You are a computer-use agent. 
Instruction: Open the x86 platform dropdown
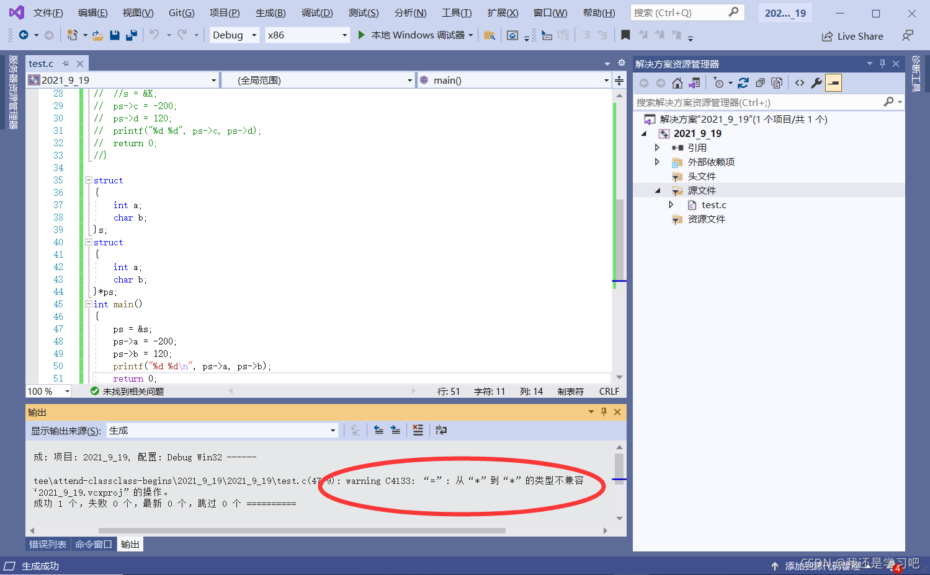click(x=307, y=35)
